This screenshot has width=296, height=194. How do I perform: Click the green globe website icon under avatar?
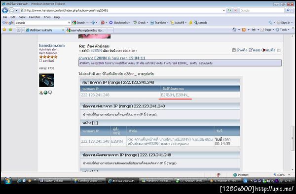pos(45,93)
